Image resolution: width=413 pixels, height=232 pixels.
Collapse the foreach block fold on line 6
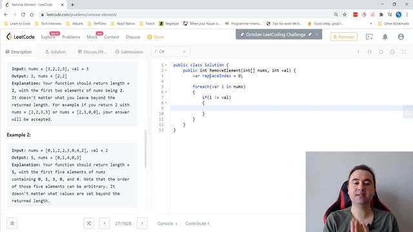[x=166, y=92]
